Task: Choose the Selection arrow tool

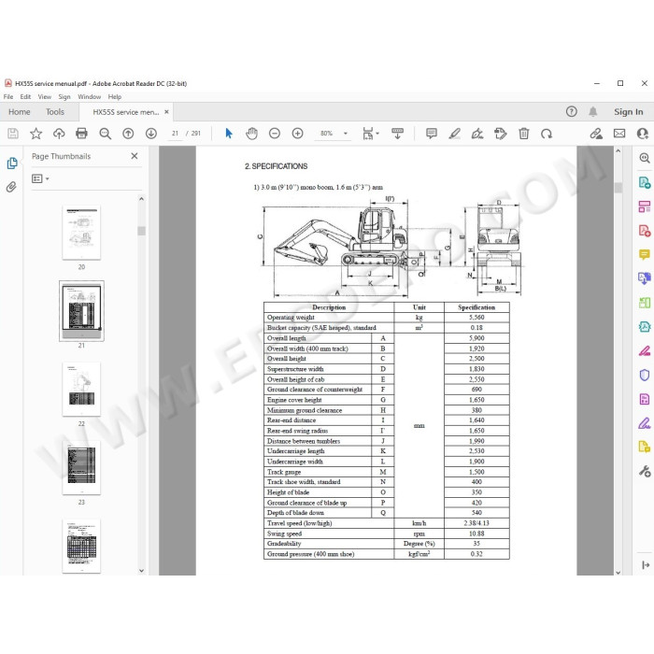Action: pyautogui.click(x=229, y=134)
